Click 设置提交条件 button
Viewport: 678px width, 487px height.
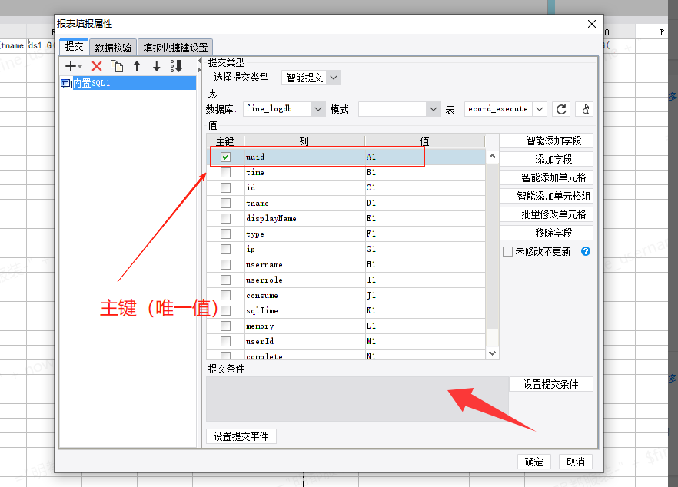(x=551, y=384)
